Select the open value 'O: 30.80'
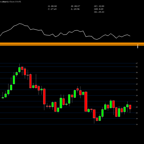 point(52,6)
